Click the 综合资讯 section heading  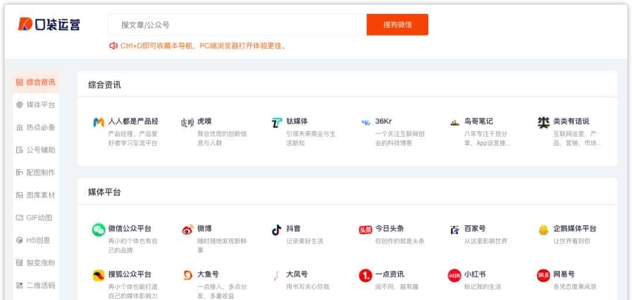coord(104,85)
